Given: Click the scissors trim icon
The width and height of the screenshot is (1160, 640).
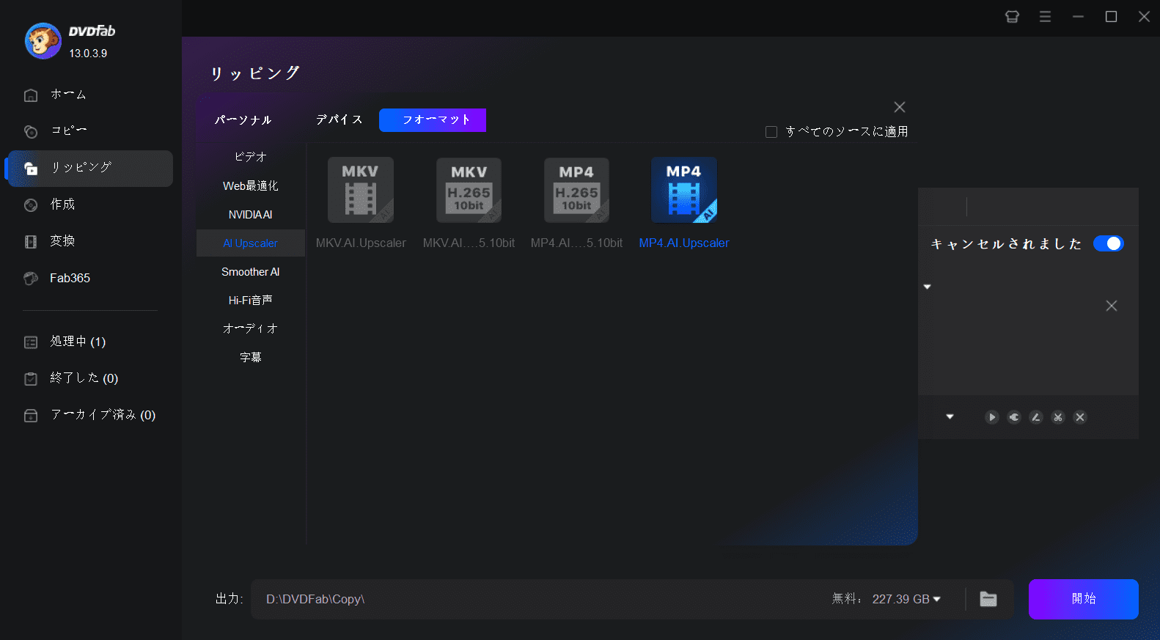Looking at the screenshot, I should point(1058,417).
